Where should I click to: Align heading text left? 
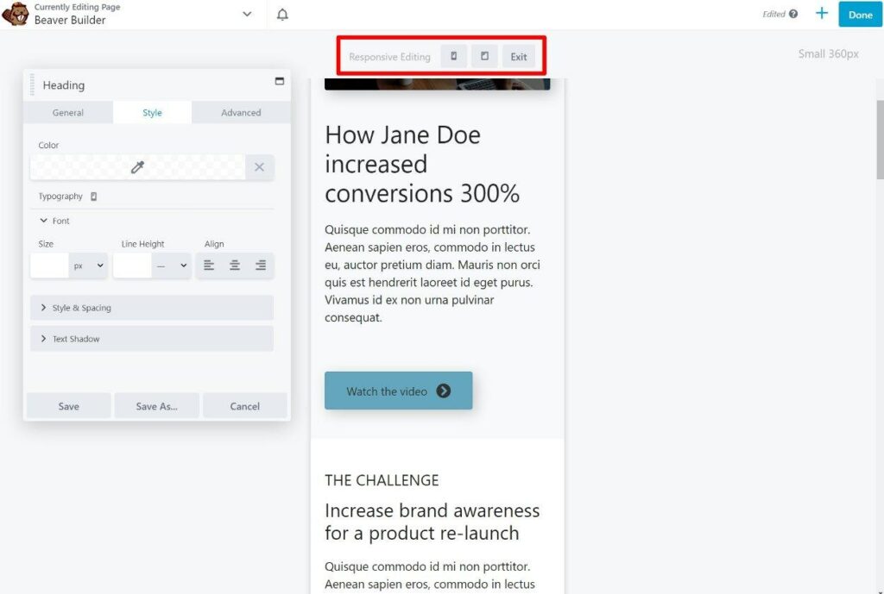click(x=209, y=266)
